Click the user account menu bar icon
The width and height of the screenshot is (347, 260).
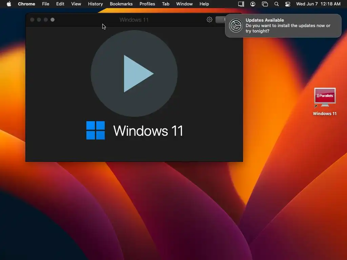tap(253, 4)
